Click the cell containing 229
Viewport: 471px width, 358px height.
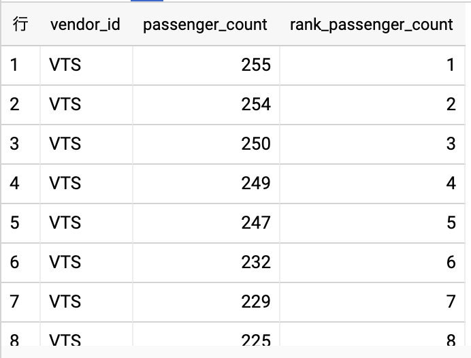[x=255, y=302]
